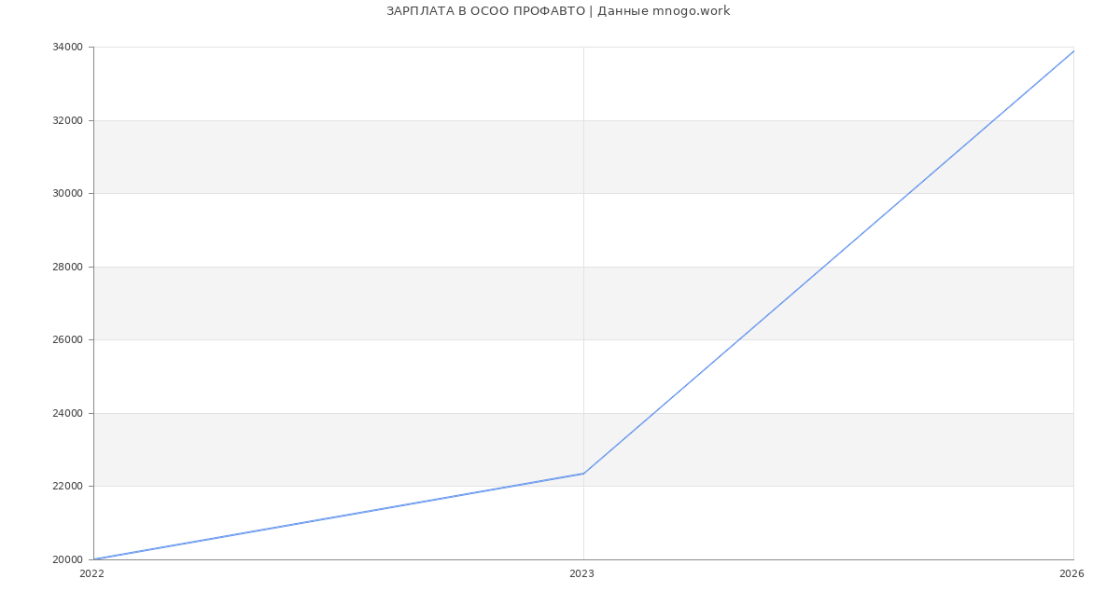Image resolution: width=1120 pixels, height=606 pixels.
Task: Click the 2023 x-axis label
Action: [581, 574]
